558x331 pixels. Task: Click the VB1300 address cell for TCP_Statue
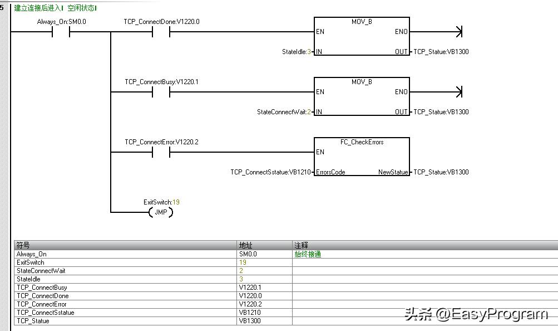coord(264,321)
